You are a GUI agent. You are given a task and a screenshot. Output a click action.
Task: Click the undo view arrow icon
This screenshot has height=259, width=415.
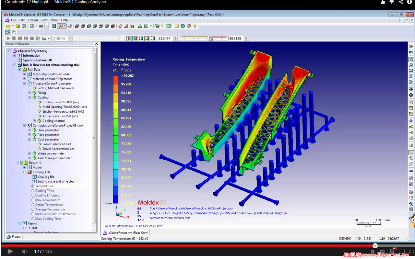(x=411, y=52)
